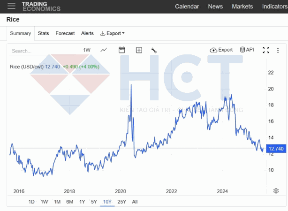Select the 5Y time range
The image size is (288, 211).
tap(94, 202)
